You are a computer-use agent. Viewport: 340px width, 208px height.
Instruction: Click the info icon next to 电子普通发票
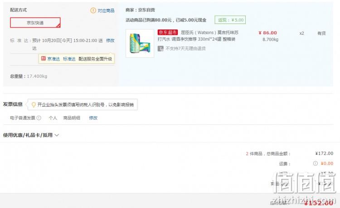39,118
